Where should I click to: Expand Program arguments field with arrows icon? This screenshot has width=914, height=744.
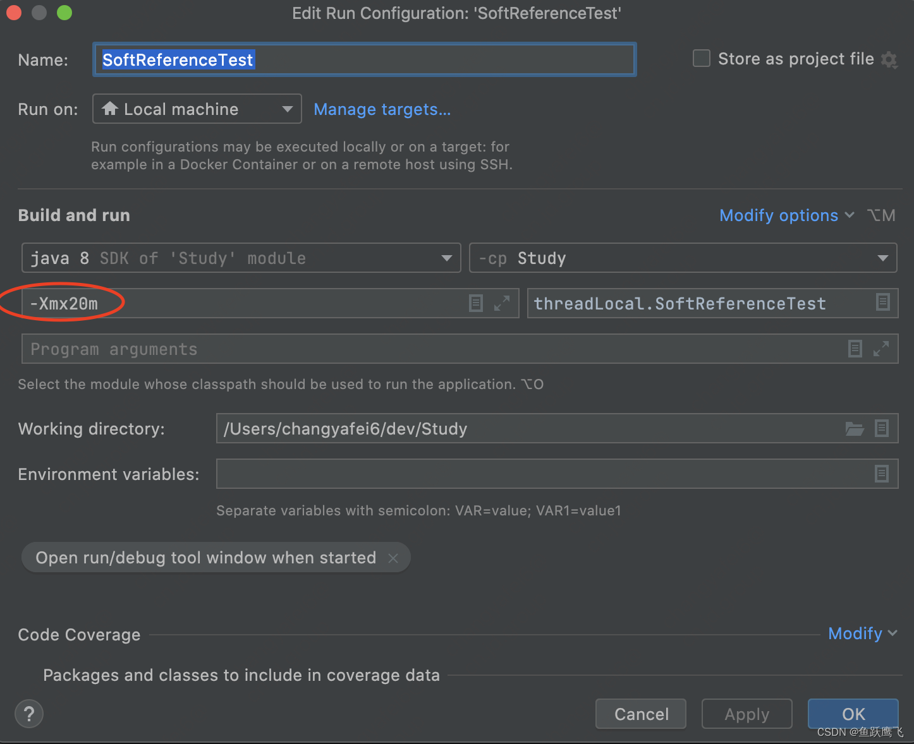tap(881, 349)
